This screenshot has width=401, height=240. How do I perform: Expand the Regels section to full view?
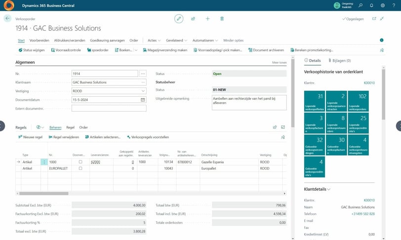coord(283,127)
